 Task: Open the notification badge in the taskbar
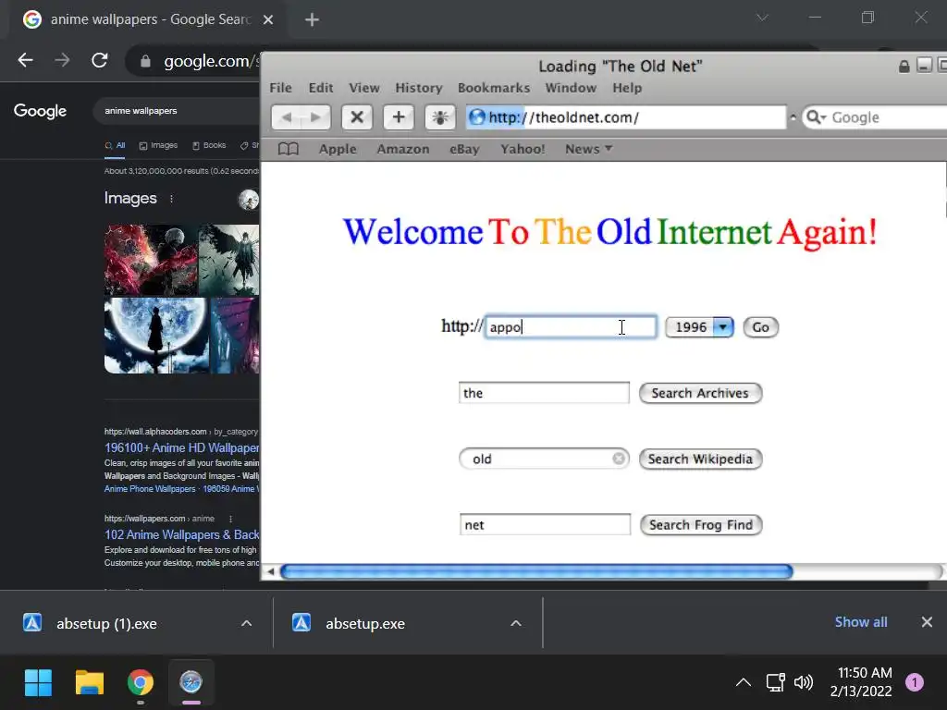pyautogui.click(x=915, y=682)
